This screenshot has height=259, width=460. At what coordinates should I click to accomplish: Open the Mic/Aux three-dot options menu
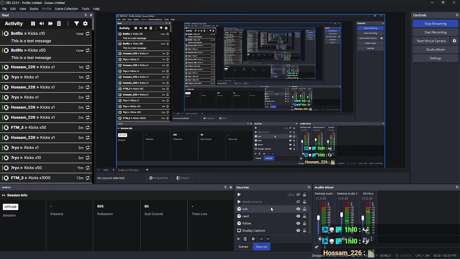pos(371,239)
